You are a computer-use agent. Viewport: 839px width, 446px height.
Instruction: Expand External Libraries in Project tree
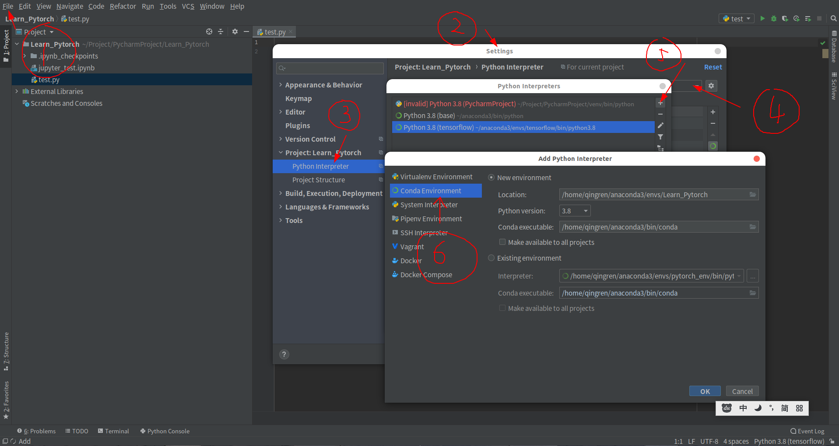17,91
